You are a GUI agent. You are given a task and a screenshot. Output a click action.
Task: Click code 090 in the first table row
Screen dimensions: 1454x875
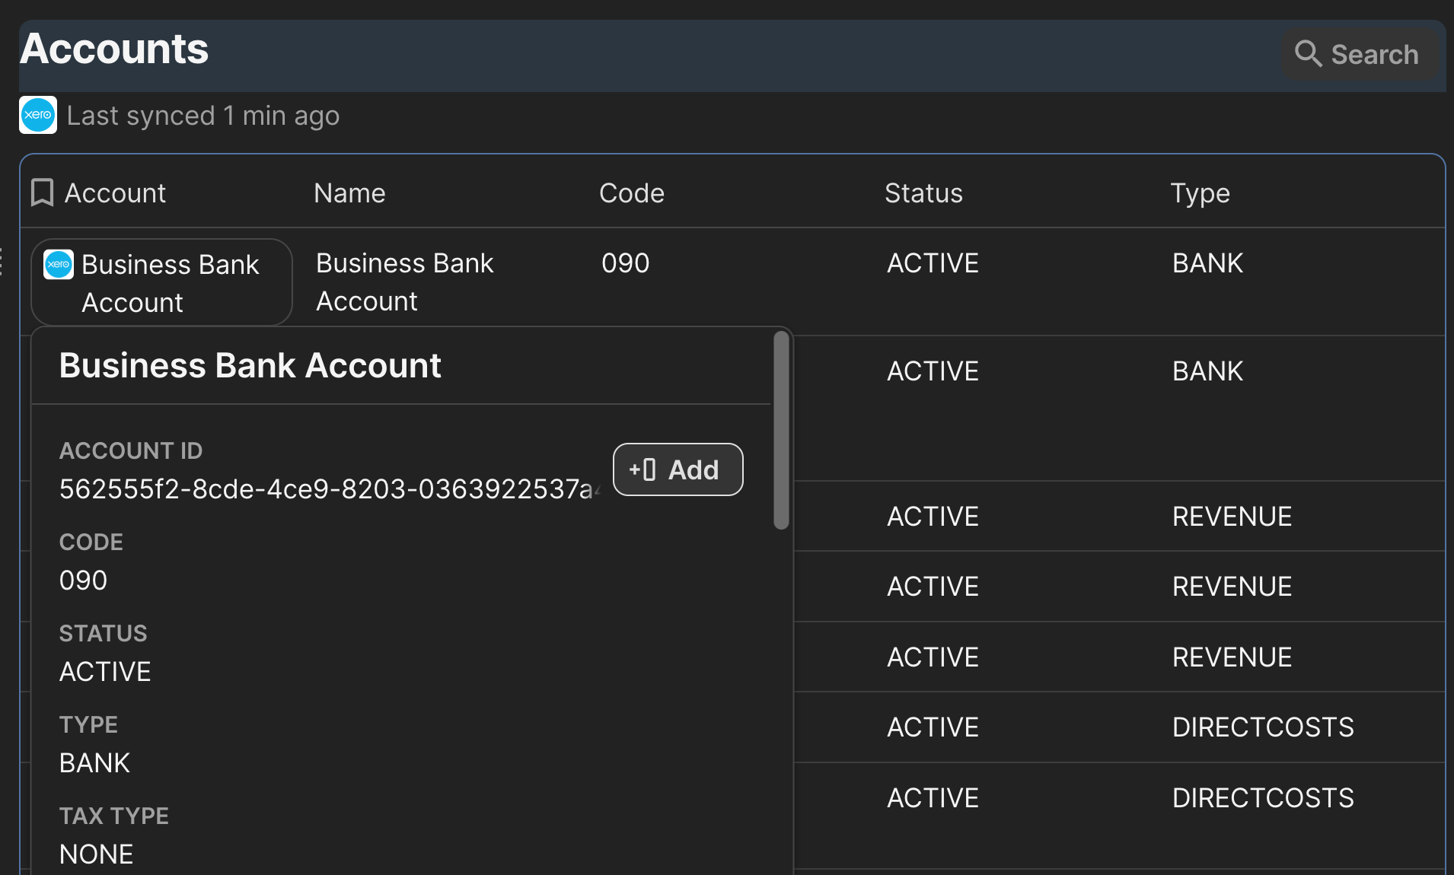[625, 263]
